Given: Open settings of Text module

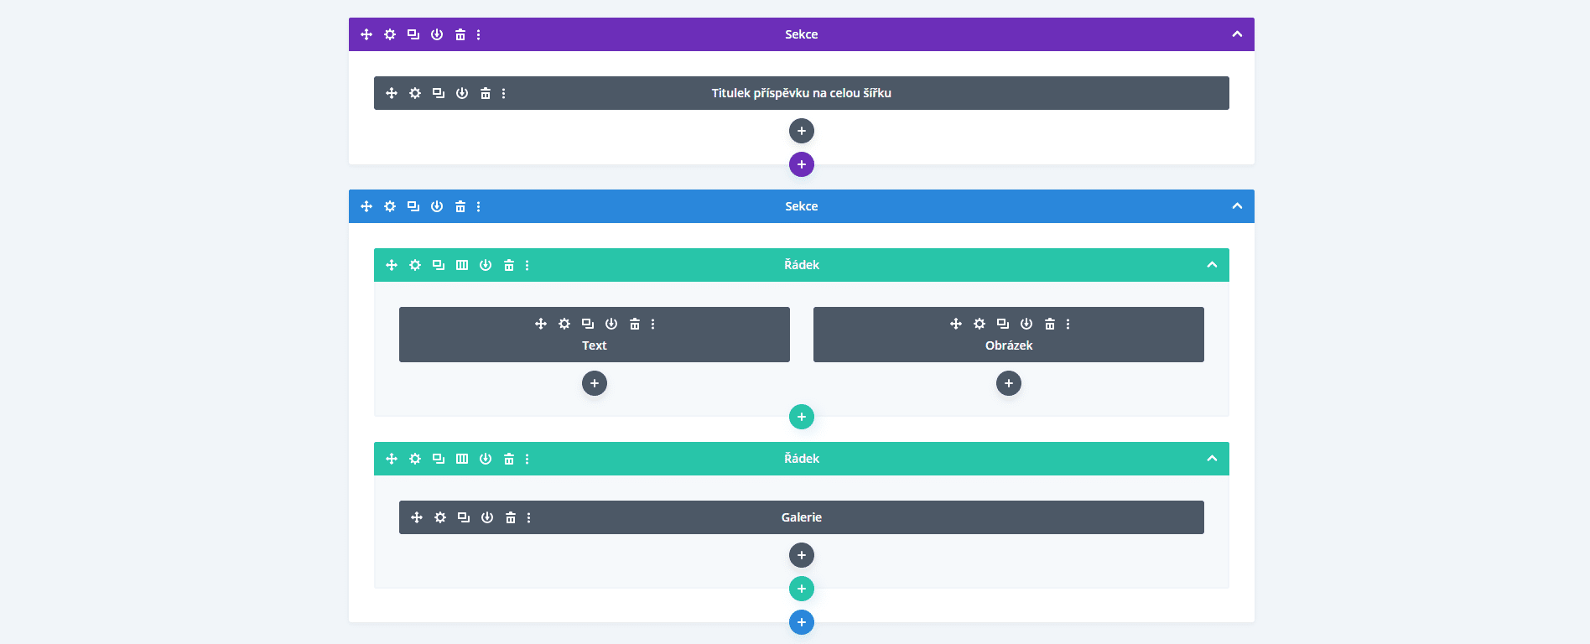Looking at the screenshot, I should (x=564, y=324).
